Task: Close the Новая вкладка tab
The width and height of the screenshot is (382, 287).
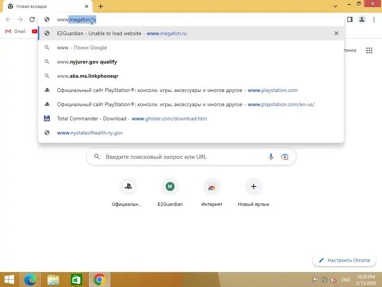Action: click(87, 6)
